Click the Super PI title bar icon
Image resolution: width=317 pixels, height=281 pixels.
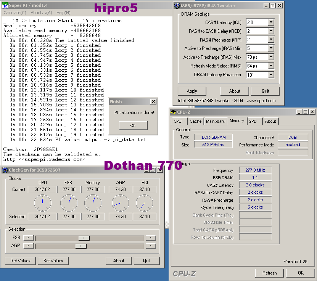point(5,5)
